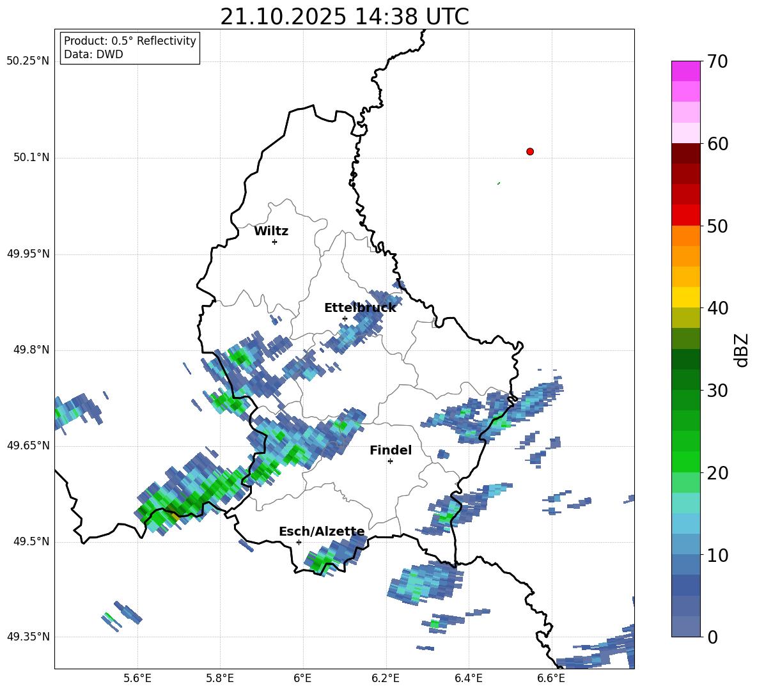Click the 10 colorbar tick label
The image size is (757, 691).
(x=717, y=555)
